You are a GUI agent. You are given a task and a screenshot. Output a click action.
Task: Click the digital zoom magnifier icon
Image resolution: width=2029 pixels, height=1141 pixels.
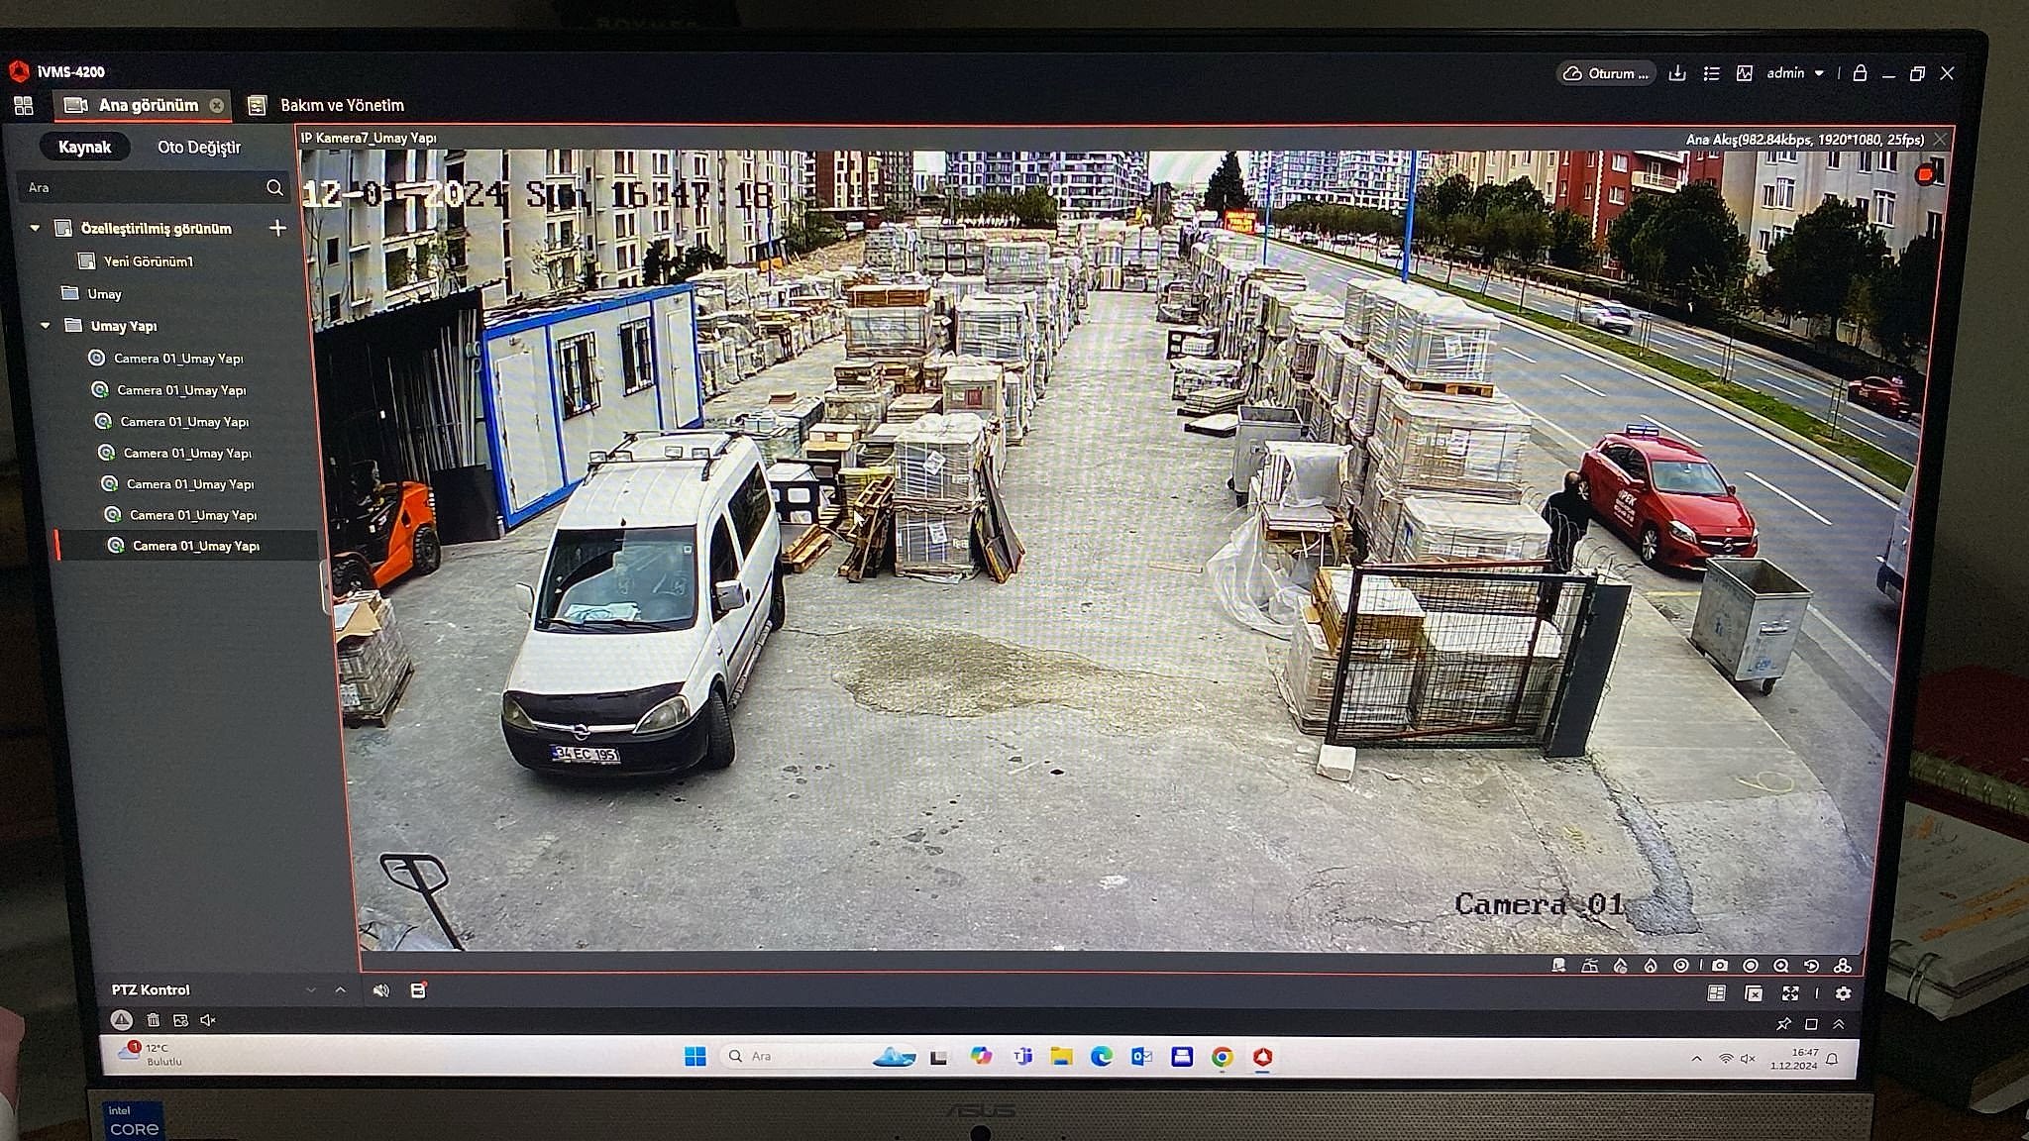pyautogui.click(x=1781, y=966)
